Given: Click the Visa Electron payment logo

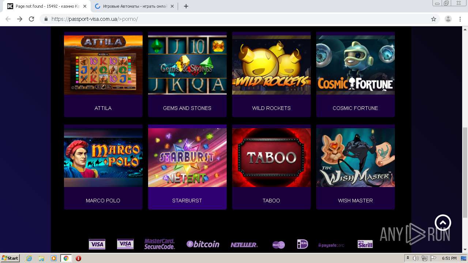Looking at the screenshot, I should 125,244.
